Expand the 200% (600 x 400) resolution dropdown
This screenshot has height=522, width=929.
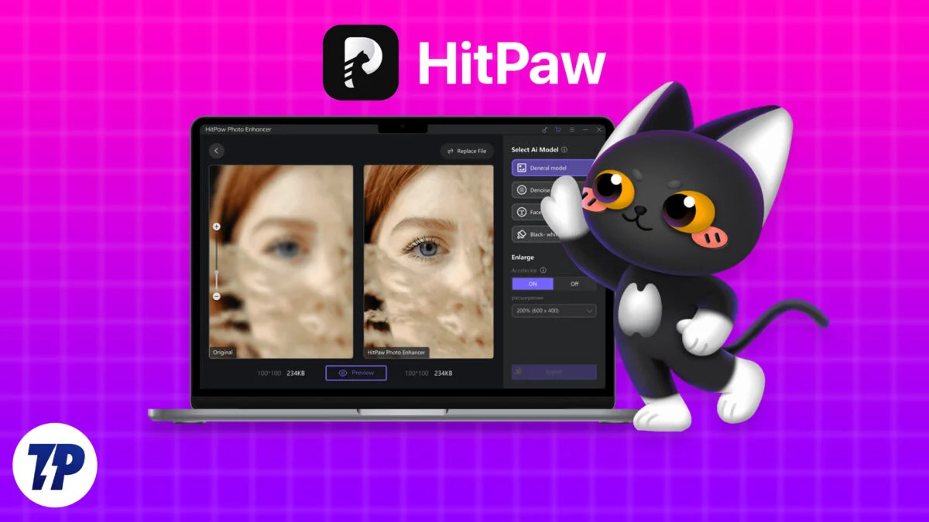(x=554, y=311)
